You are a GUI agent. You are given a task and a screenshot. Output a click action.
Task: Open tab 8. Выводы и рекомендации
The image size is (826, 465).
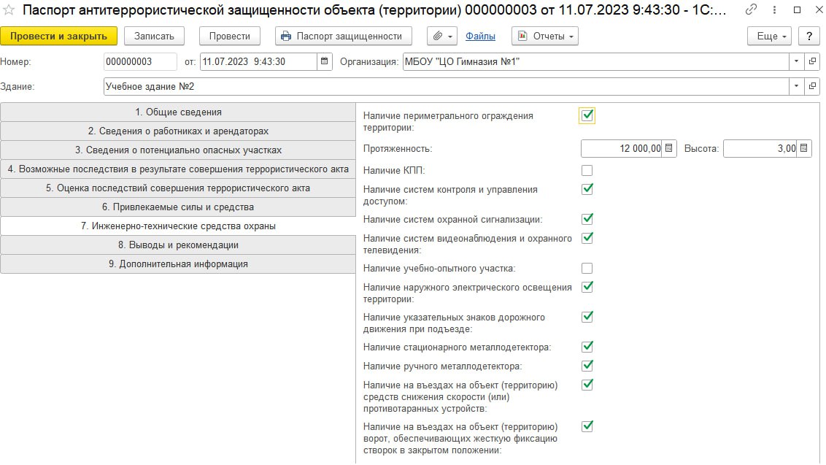(178, 245)
